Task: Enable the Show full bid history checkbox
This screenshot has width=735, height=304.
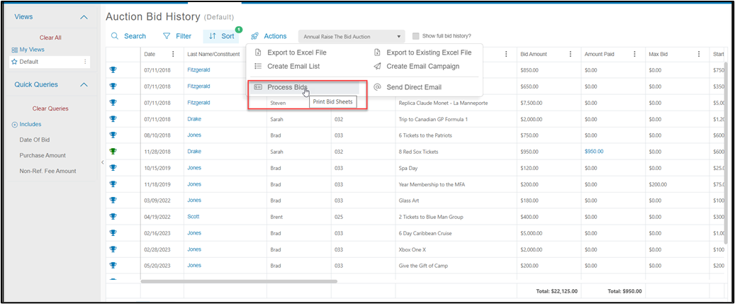Action: (x=415, y=36)
